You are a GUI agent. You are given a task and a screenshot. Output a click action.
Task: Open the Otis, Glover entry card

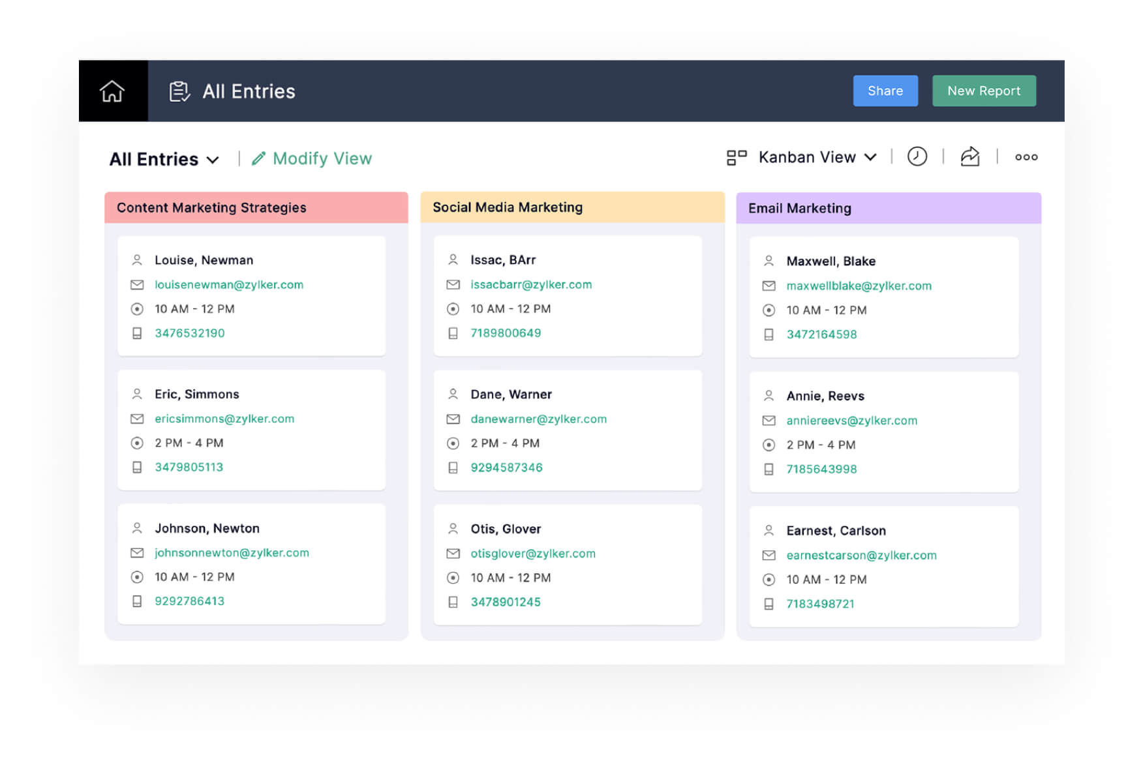[568, 565]
